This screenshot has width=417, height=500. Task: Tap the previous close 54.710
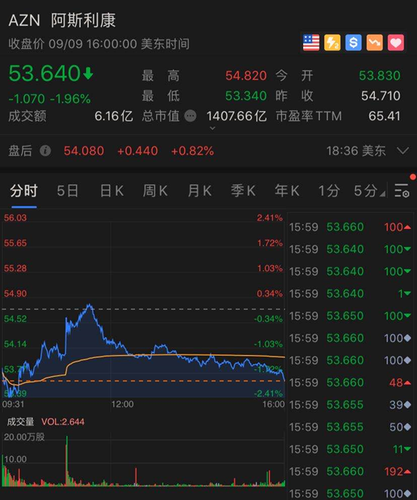(381, 96)
